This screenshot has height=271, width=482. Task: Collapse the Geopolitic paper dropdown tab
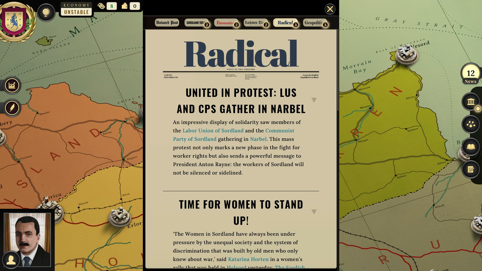pos(314,23)
